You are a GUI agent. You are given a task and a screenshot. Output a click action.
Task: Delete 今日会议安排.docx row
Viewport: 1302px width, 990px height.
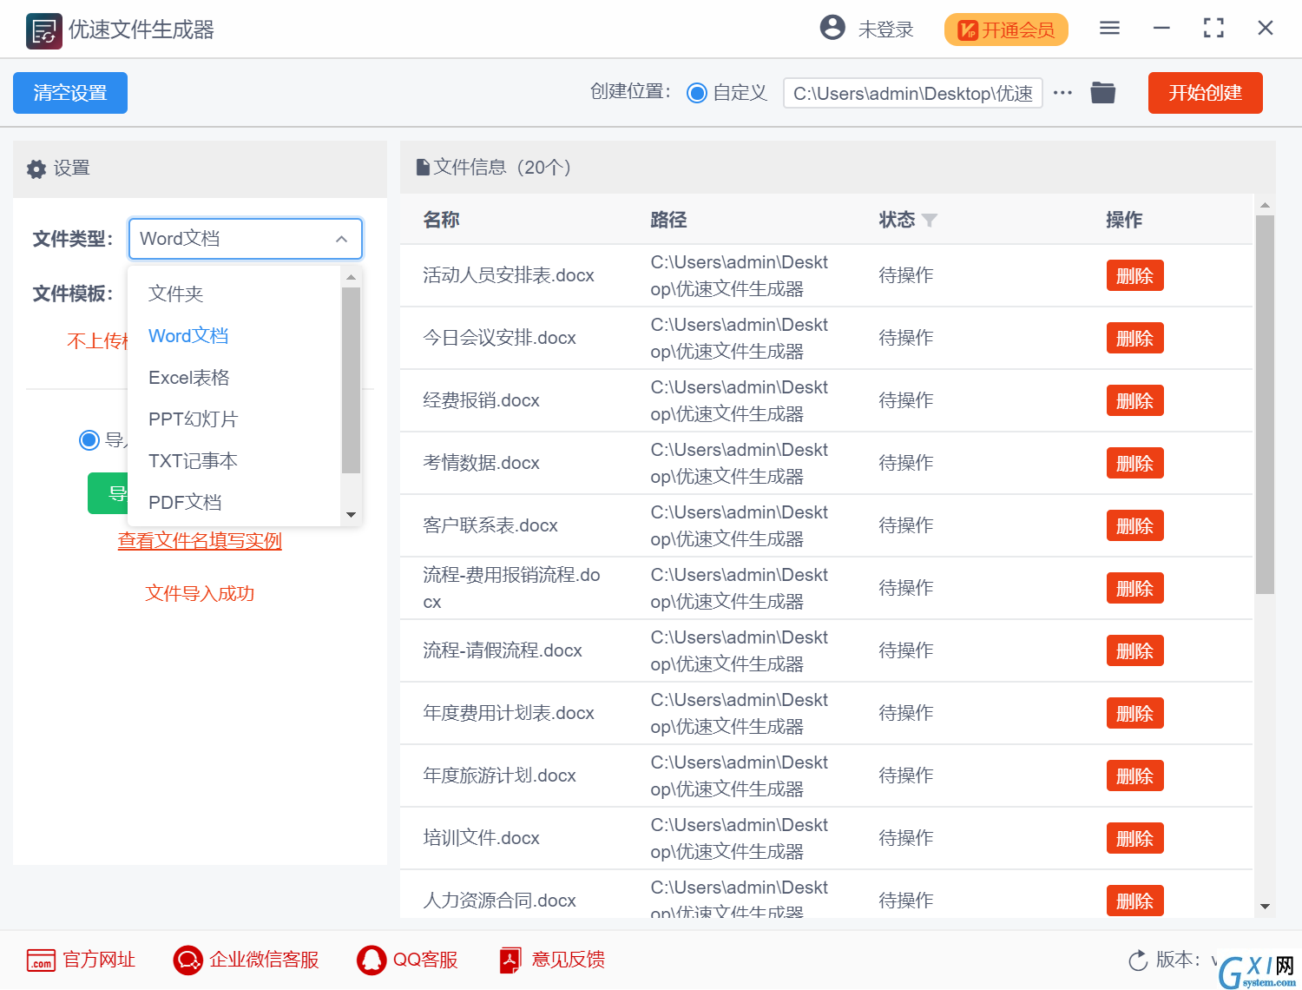[x=1134, y=339]
